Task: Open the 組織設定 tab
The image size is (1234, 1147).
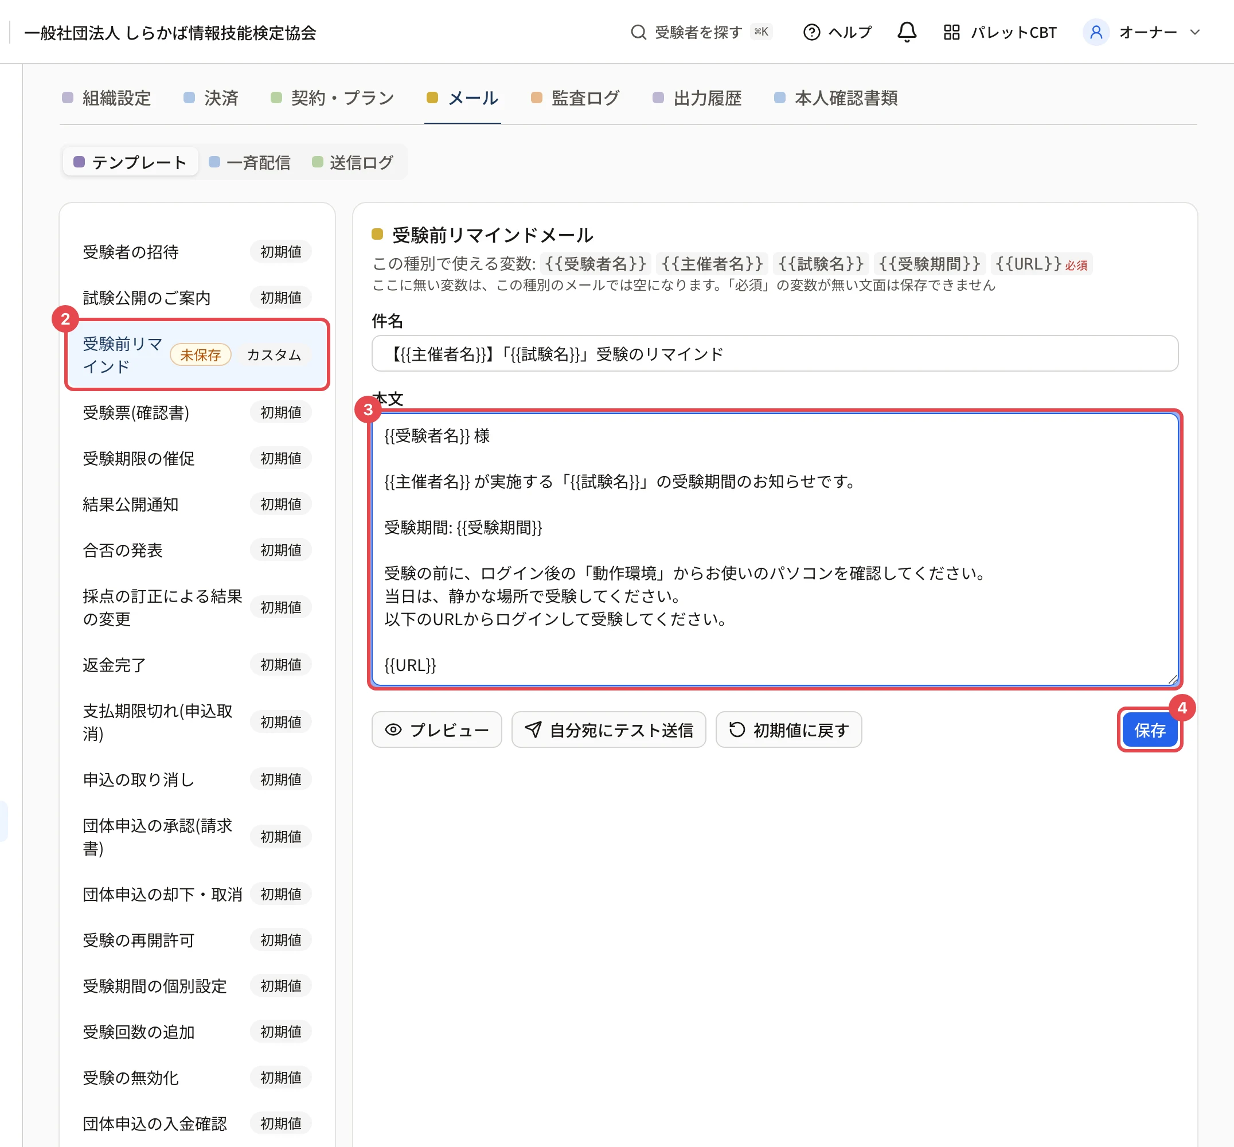Action: 107,98
